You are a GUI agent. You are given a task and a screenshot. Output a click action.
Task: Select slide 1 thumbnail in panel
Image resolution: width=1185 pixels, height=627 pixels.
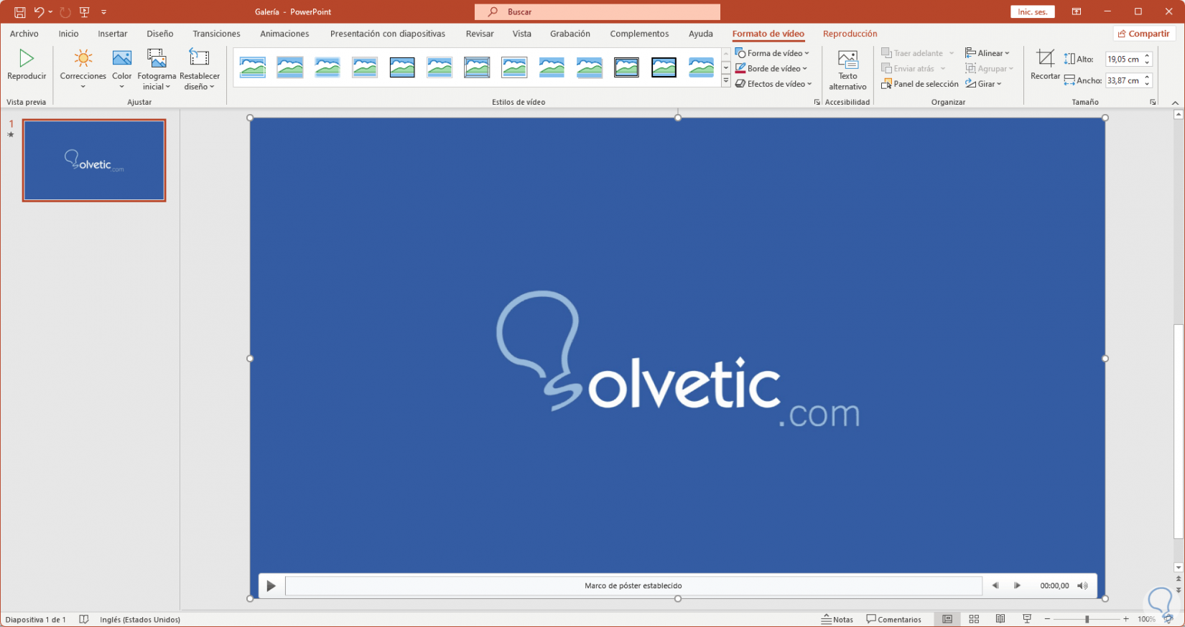click(x=94, y=160)
